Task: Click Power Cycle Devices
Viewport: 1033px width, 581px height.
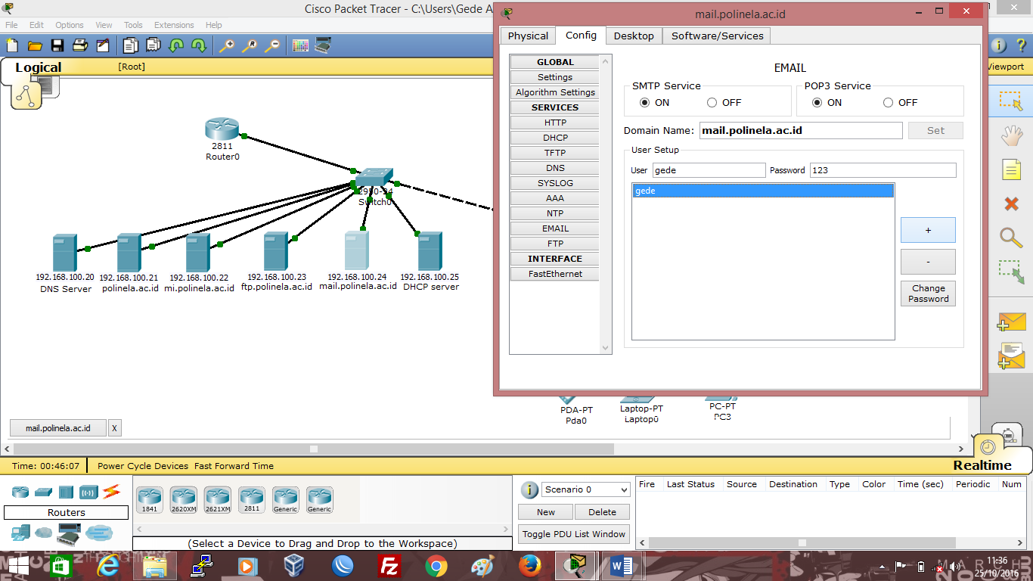Action: point(143,466)
